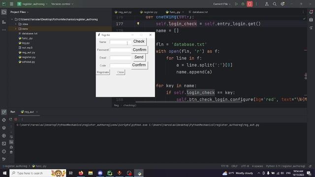Expand the .idea folder
315x177 pixels.
(x=16, y=24)
